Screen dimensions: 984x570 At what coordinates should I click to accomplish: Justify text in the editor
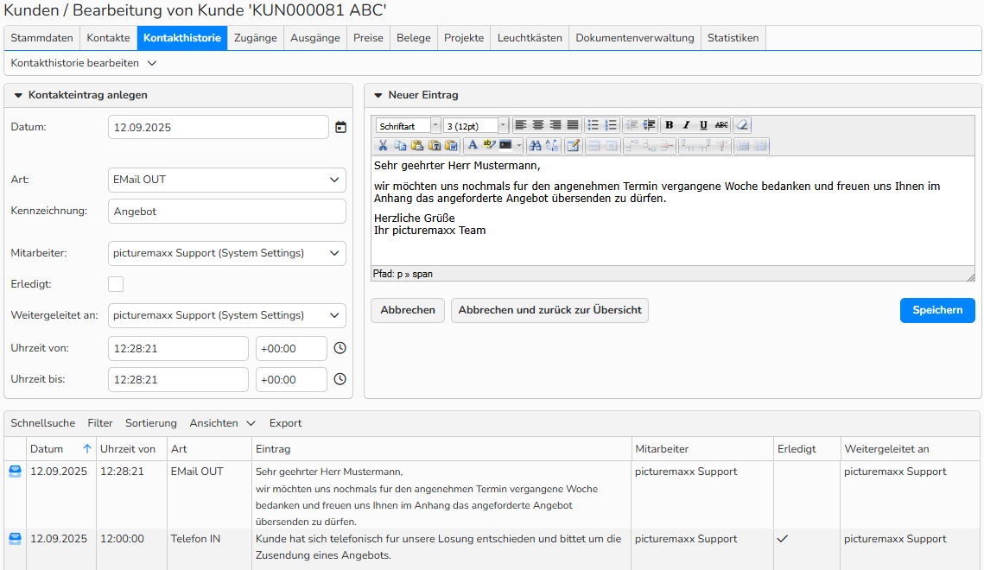pos(572,125)
